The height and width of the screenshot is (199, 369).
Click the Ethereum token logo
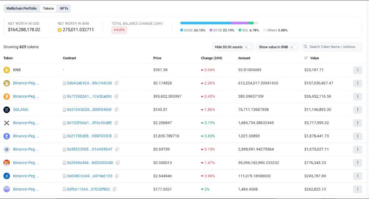tap(7, 136)
